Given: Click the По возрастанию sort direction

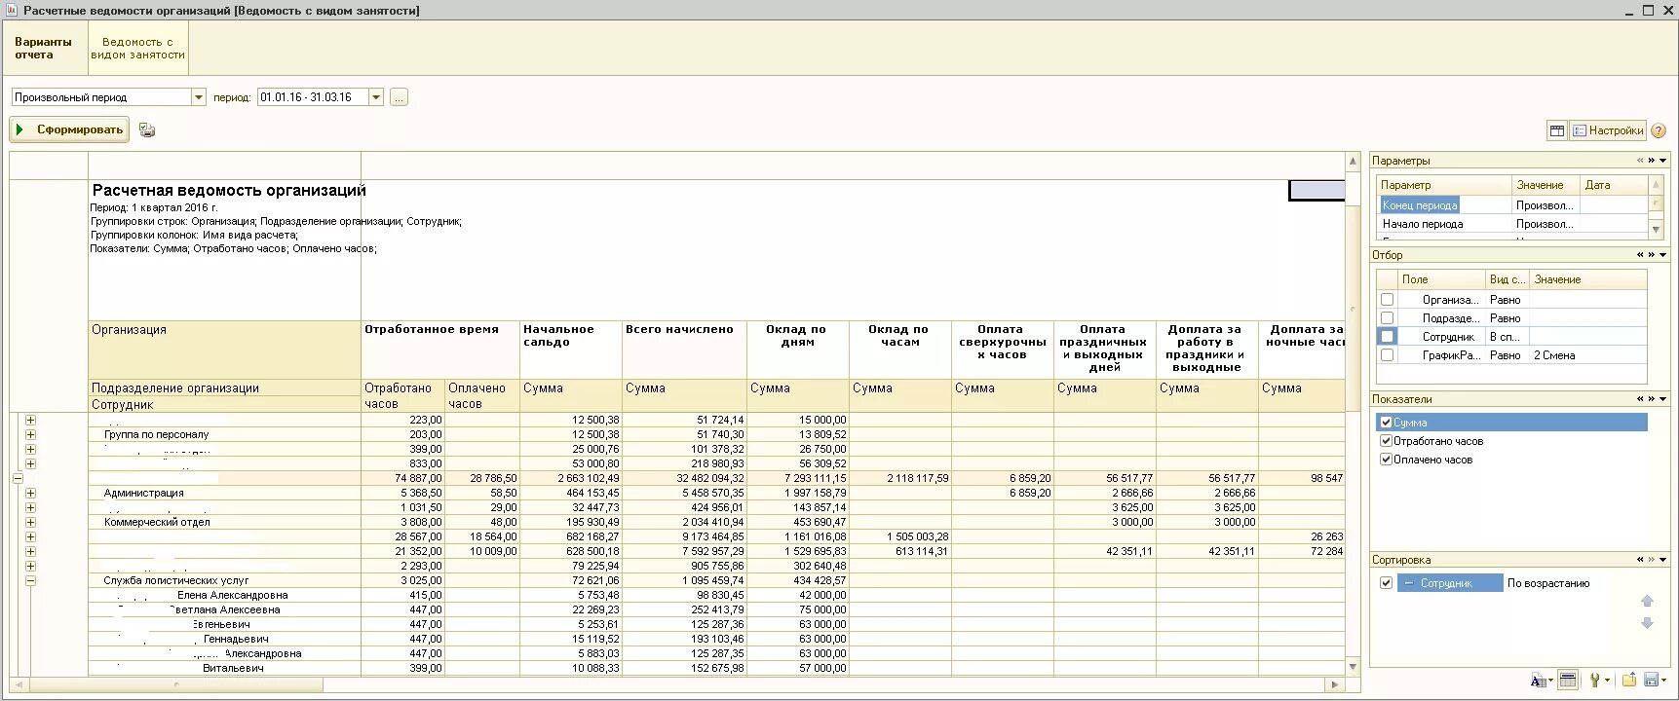Looking at the screenshot, I should pos(1547,583).
